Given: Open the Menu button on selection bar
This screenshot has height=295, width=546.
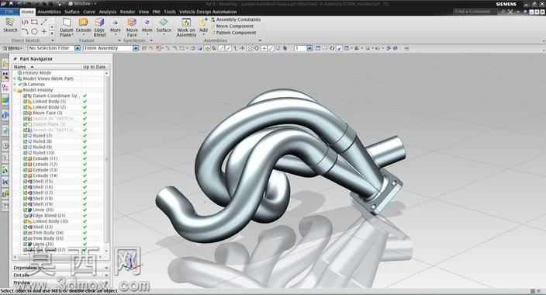Looking at the screenshot, I should 13,48.
